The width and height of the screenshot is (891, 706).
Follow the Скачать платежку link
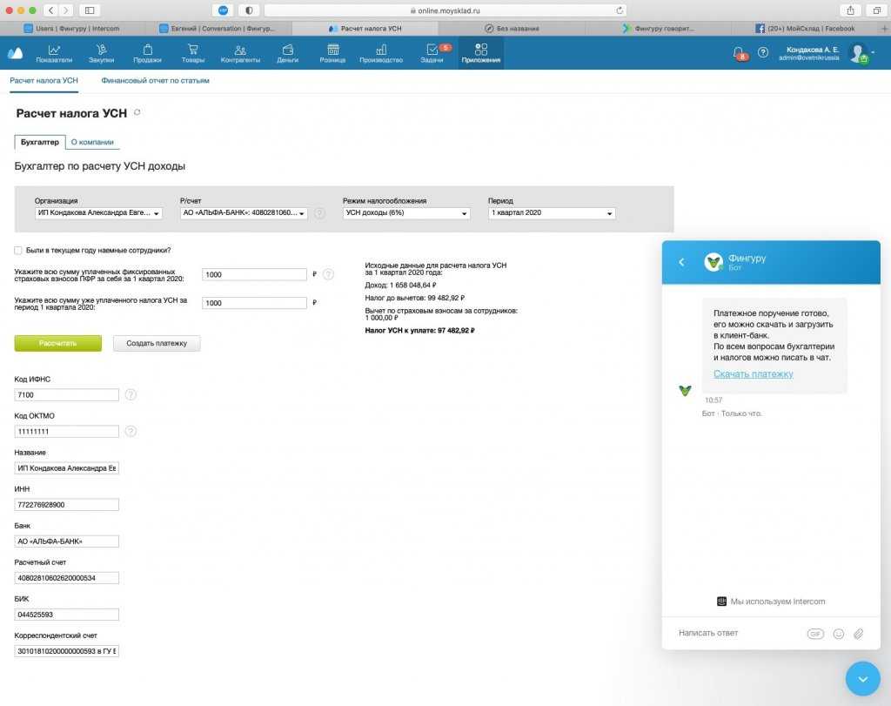tap(754, 374)
